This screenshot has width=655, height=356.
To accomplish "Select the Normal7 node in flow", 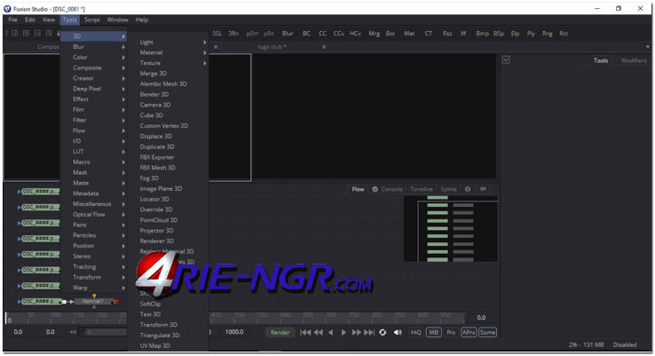I will point(93,301).
